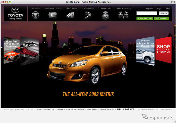Screen dimensions: 176x123
Task: Open the Help link
Action: pos(167,8)
